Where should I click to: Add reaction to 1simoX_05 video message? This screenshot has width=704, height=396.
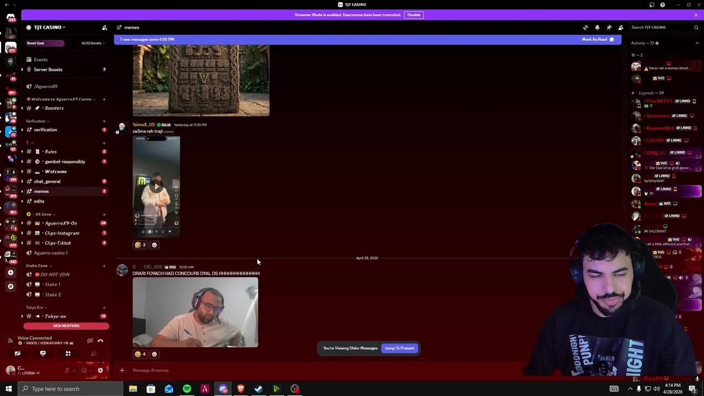(x=155, y=245)
